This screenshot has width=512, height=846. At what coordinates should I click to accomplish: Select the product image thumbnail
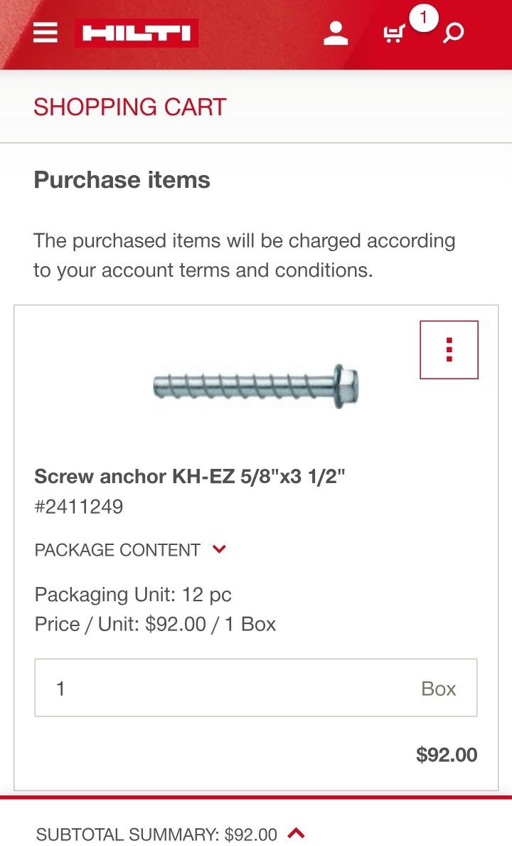[x=255, y=384]
